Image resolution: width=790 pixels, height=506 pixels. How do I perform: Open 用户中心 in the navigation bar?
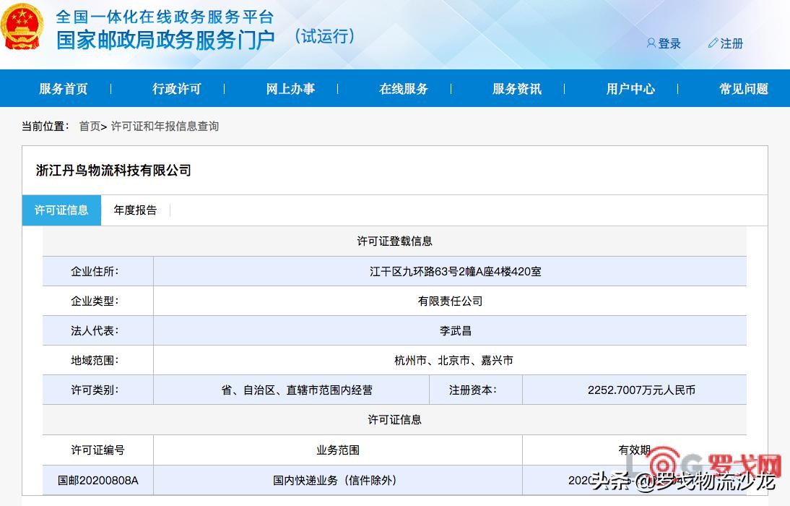coord(630,89)
